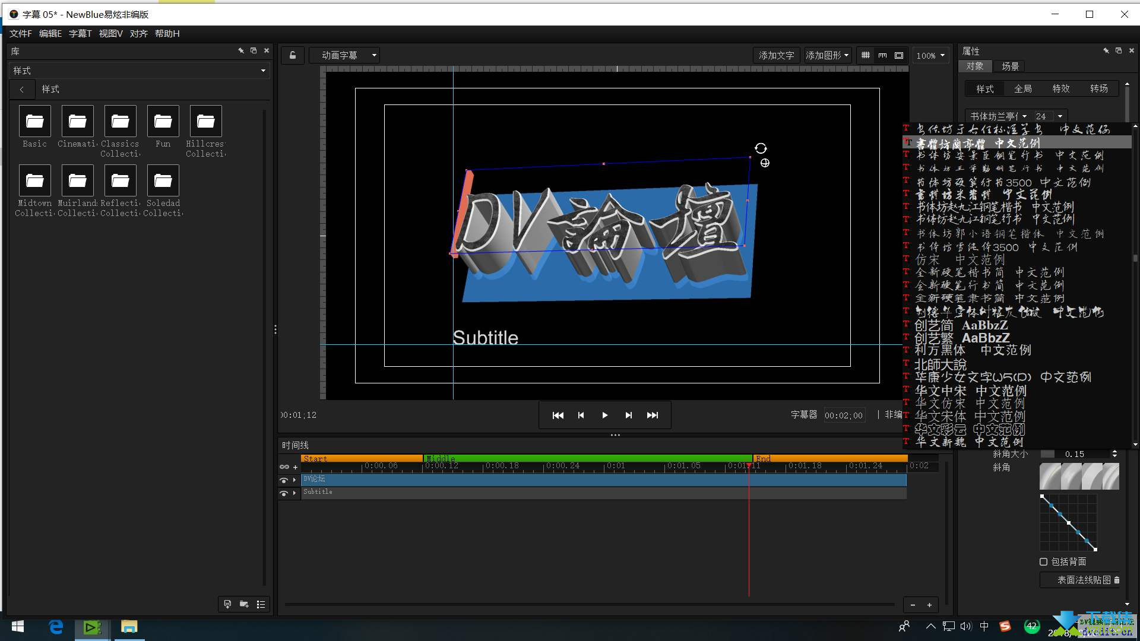The width and height of the screenshot is (1140, 641).
Task: Go back in the library style browser
Action: coord(22,89)
